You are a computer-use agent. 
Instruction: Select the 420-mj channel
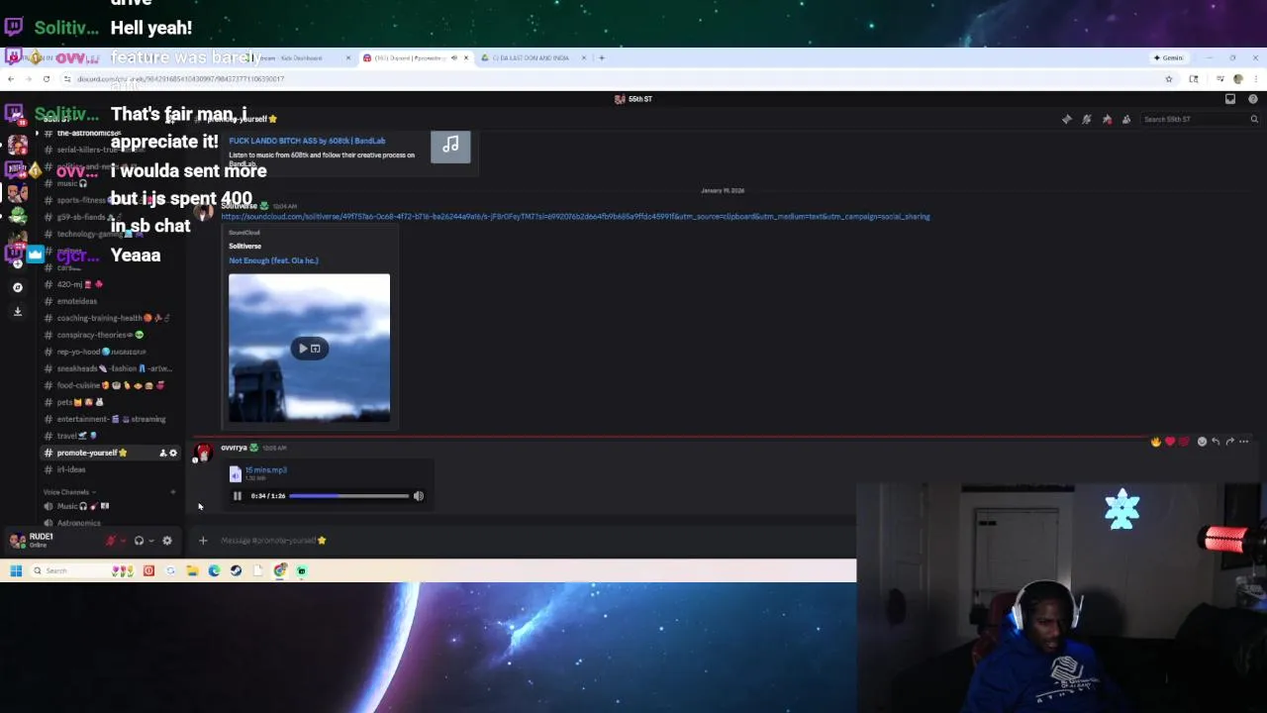pos(109,284)
